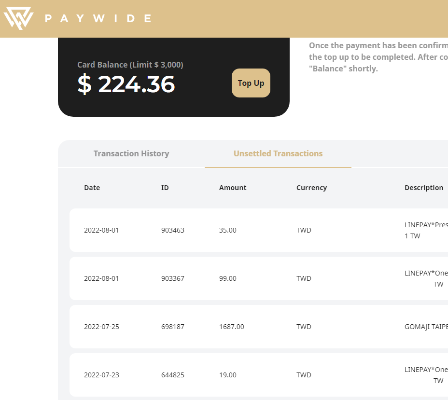Image resolution: width=448 pixels, height=400 pixels.
Task: Click the 2022-07-23 transaction date
Action: (x=101, y=375)
